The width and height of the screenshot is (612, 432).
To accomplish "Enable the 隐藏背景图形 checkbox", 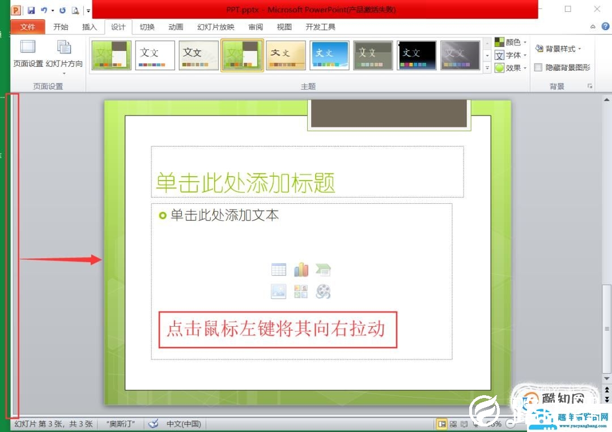I will [538, 67].
